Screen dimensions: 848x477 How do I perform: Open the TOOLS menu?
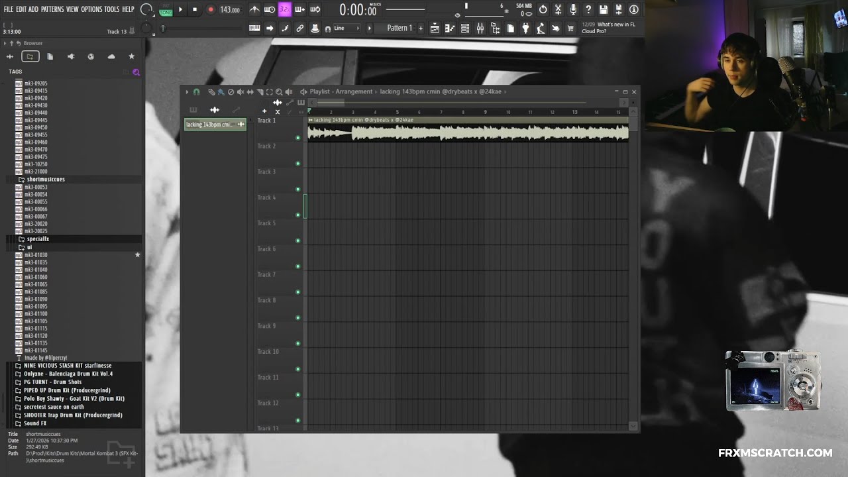click(x=112, y=9)
